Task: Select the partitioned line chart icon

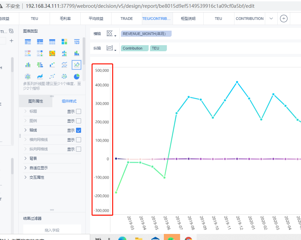Action: click(x=64, y=65)
